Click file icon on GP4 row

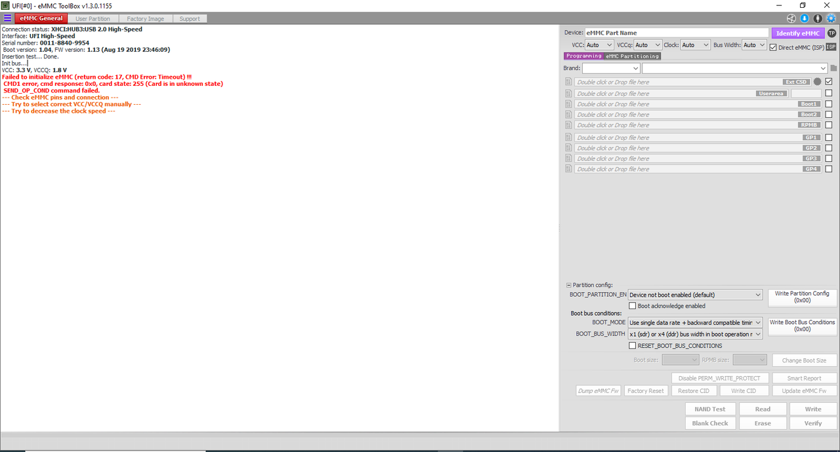pos(568,169)
